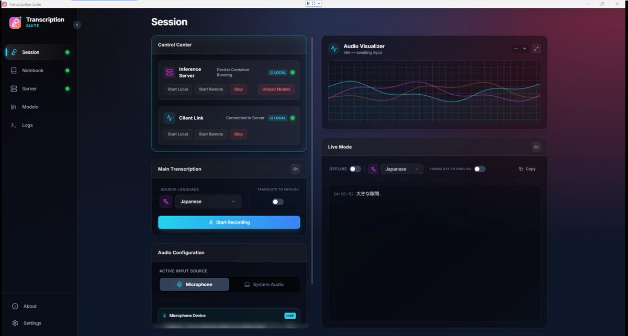Select Microphone as active input source
This screenshot has height=336, width=628.
tap(194, 284)
